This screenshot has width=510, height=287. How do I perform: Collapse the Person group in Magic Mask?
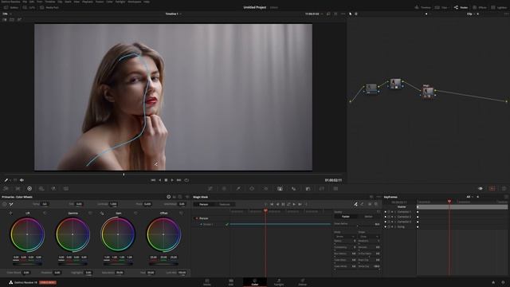[197, 218]
